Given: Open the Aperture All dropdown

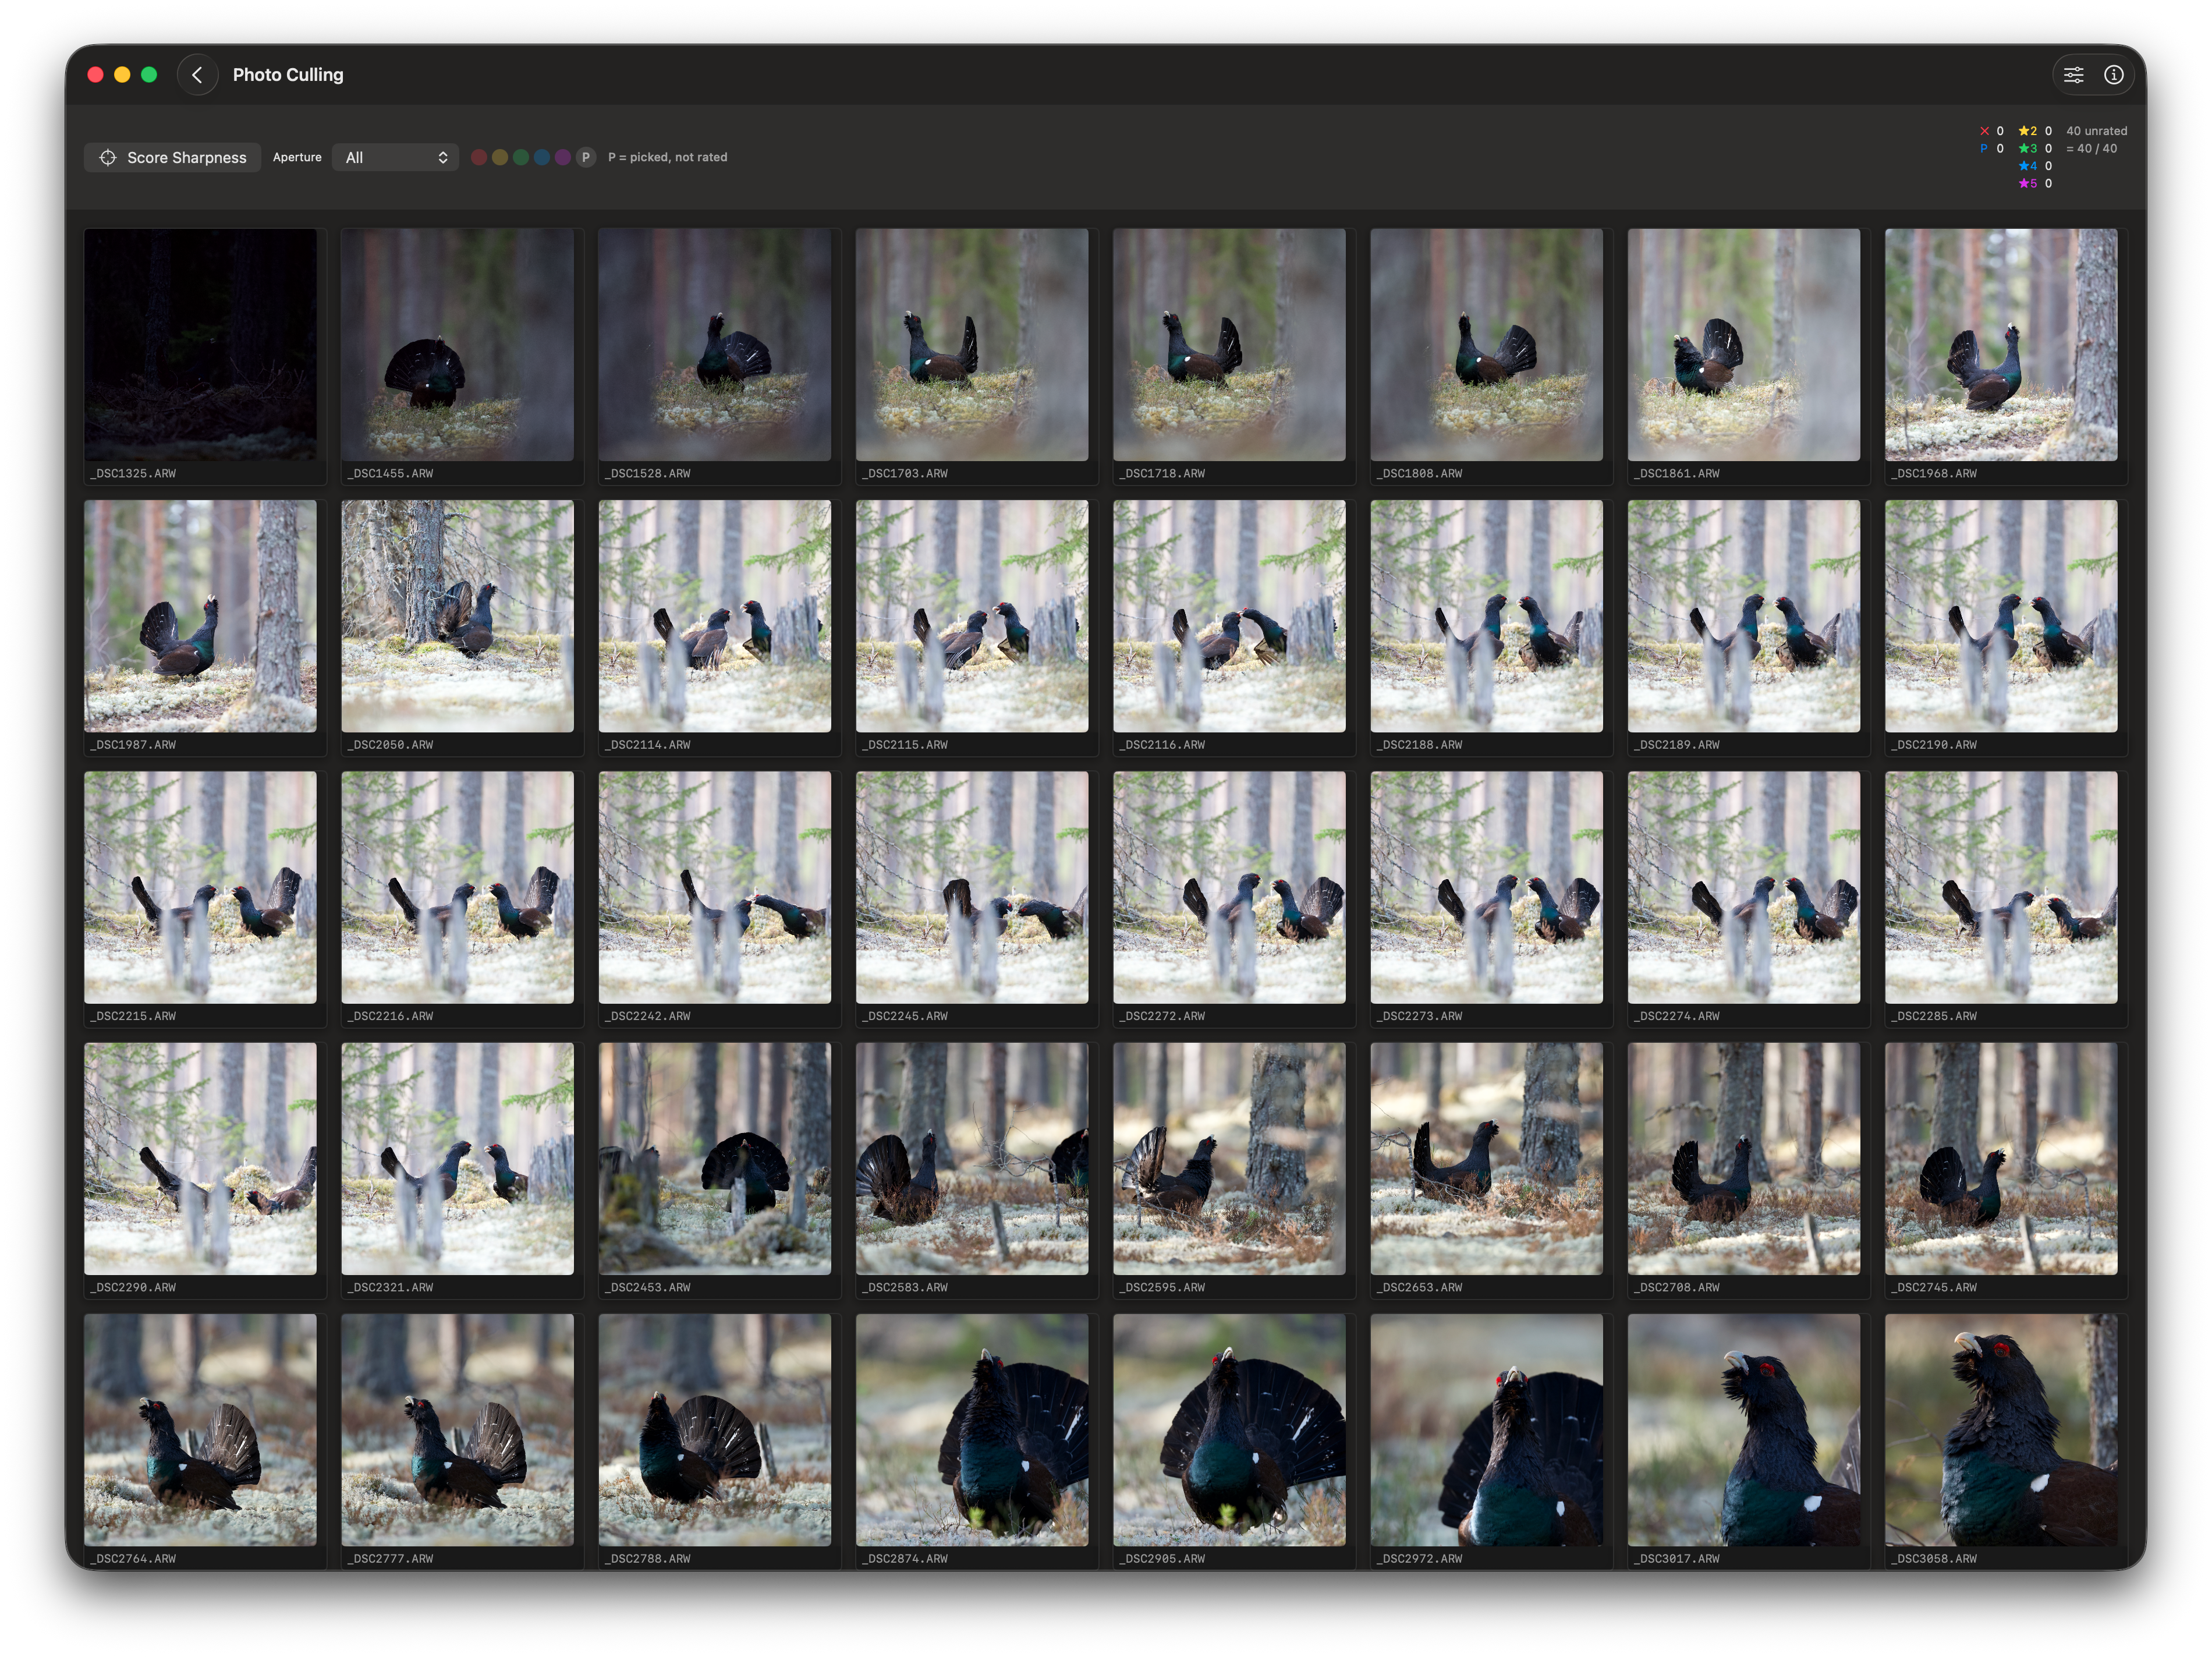Looking at the screenshot, I should point(395,157).
